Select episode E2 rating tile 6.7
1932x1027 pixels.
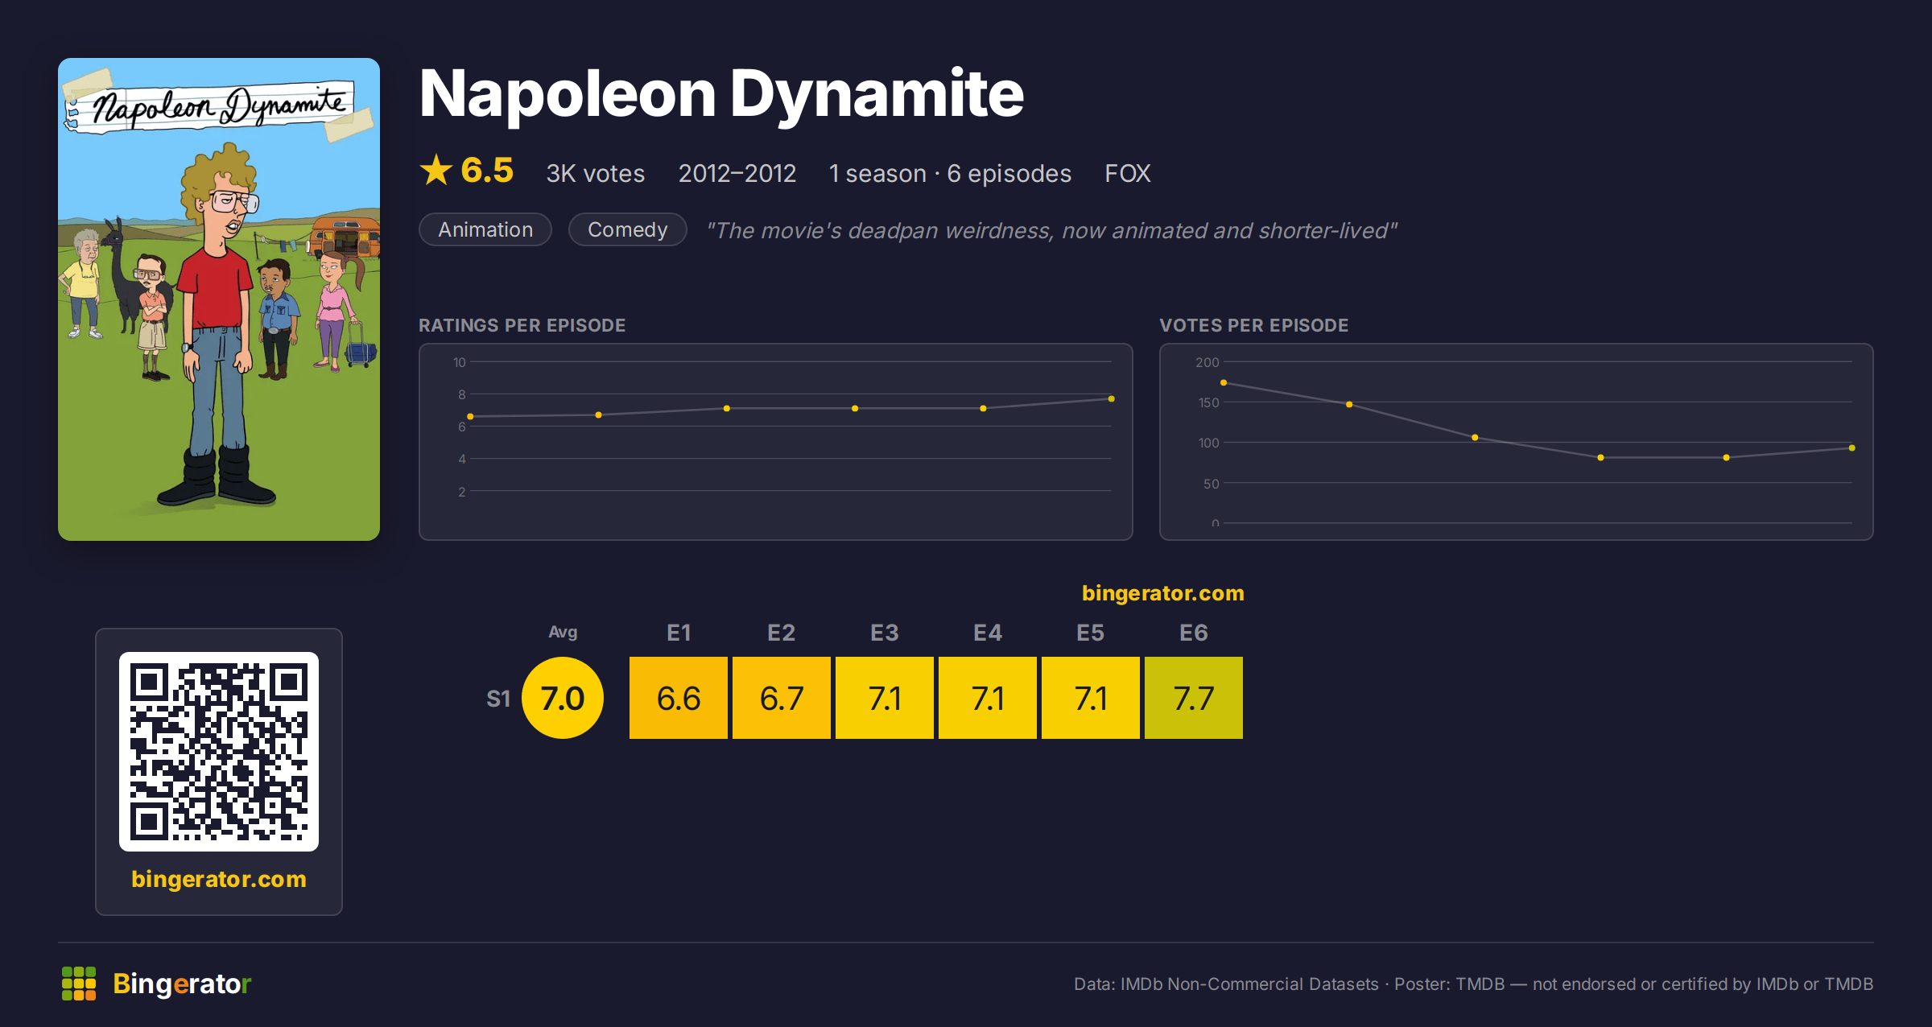[x=782, y=698]
